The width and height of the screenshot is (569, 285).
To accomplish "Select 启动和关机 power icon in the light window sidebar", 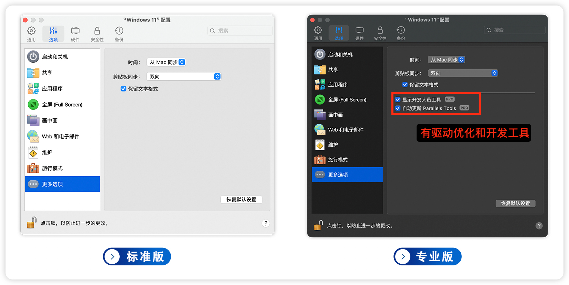I will pos(33,57).
